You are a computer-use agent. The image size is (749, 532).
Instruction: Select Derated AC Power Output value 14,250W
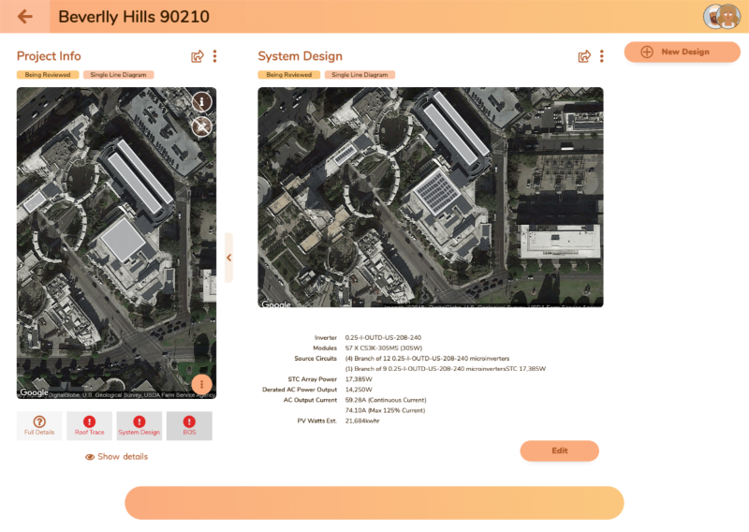point(359,390)
